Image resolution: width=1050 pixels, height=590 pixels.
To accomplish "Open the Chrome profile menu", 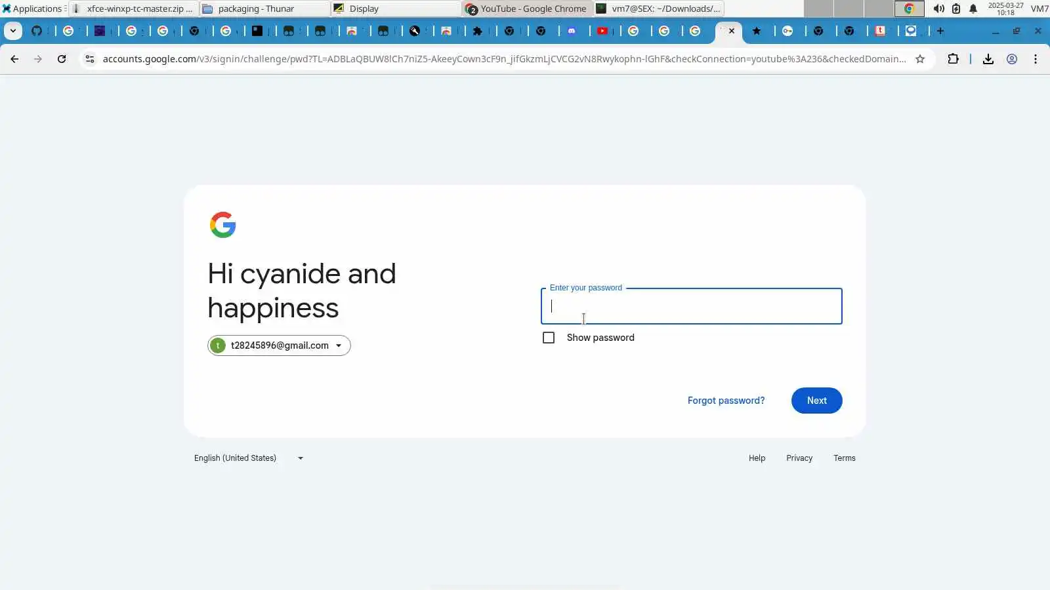I will [1012, 59].
